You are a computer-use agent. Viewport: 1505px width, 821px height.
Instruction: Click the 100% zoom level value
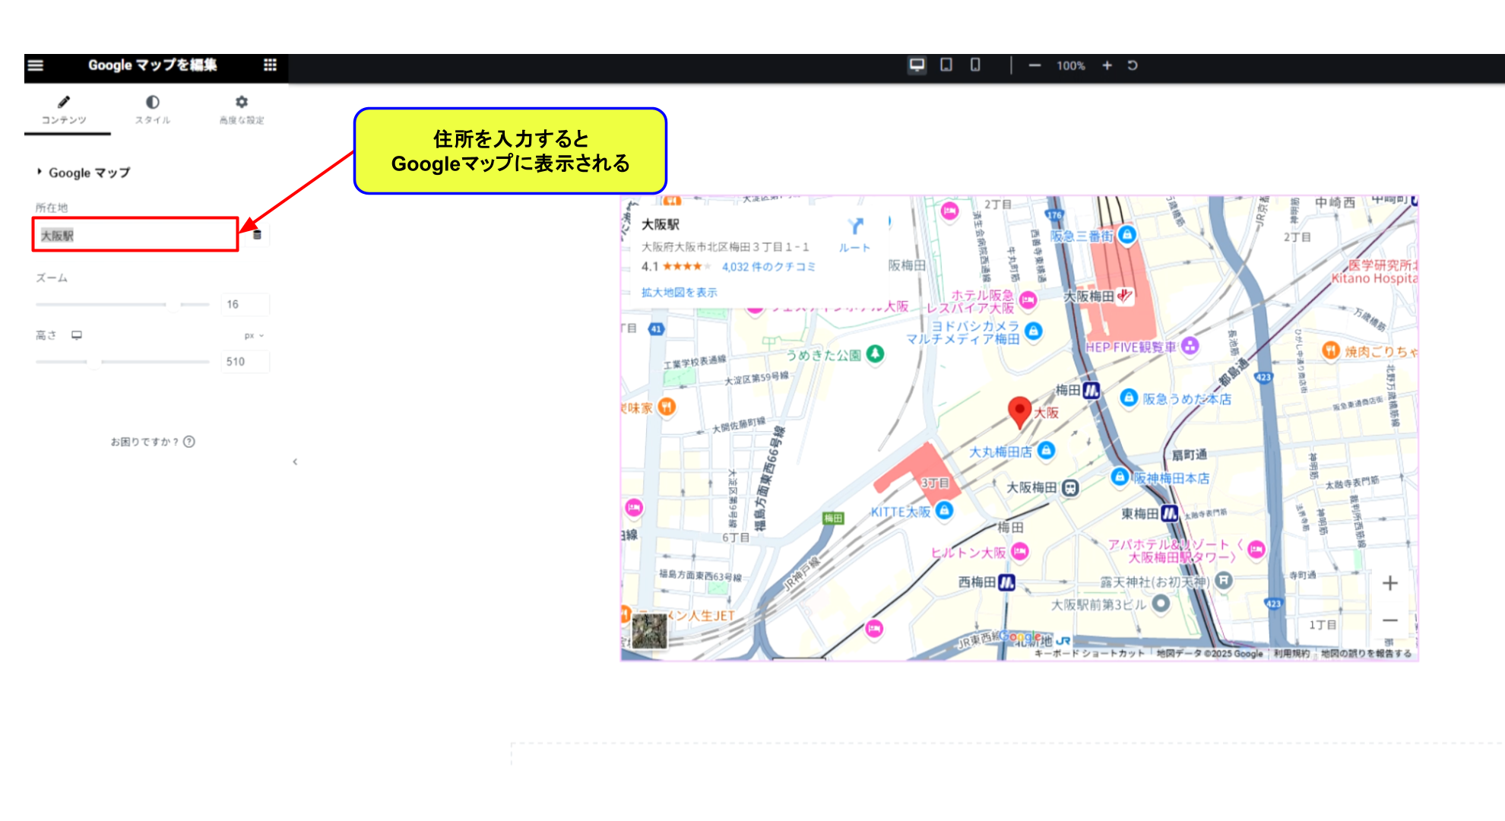[x=1070, y=66]
